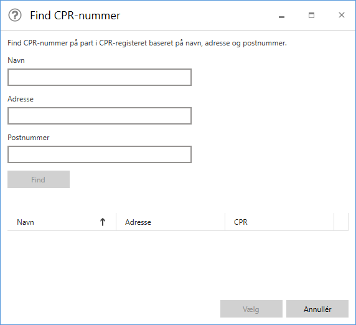Click the help question mark icon
Viewport: 356px width, 325px height.
[x=15, y=16]
